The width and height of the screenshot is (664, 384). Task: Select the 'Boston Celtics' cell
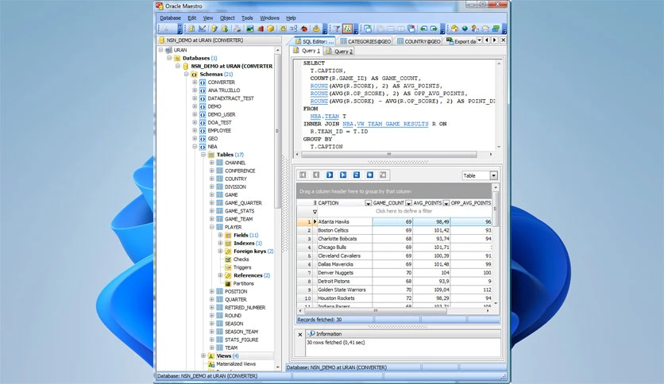[344, 231]
